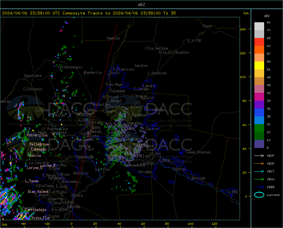Click the 'MENDOZA' city label

[84, 115]
